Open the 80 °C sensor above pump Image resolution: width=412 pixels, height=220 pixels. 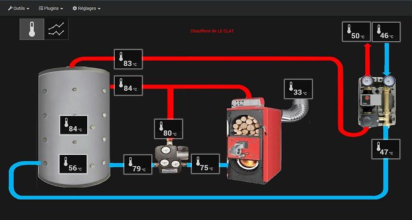click(169, 129)
